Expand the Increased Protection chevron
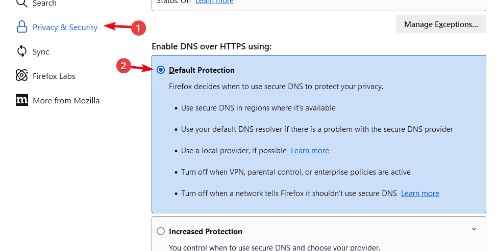The height and width of the screenshot is (251, 497). (474, 229)
